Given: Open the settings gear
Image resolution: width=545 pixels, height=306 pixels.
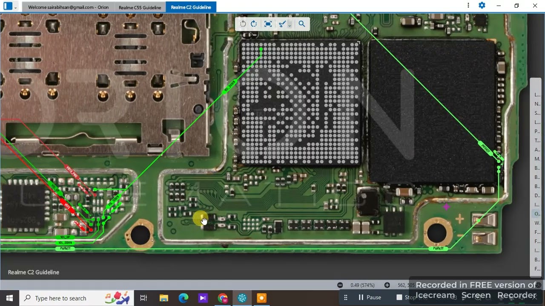Looking at the screenshot, I should click(482, 6).
